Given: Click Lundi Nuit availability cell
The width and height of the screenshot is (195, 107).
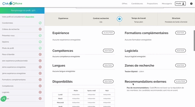Looking at the screenshot, I should (x=107, y=95).
